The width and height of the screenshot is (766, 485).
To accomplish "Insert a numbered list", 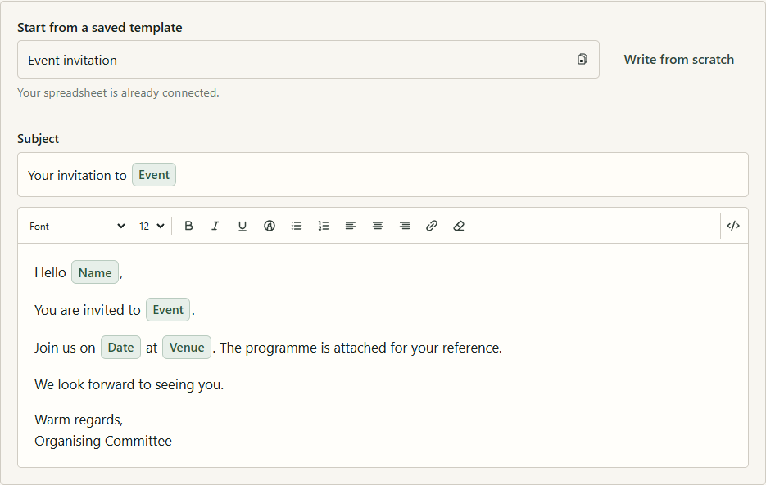I will [324, 226].
